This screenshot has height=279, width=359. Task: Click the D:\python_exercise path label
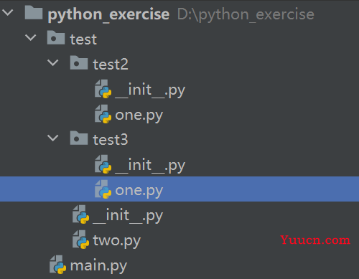246,14
